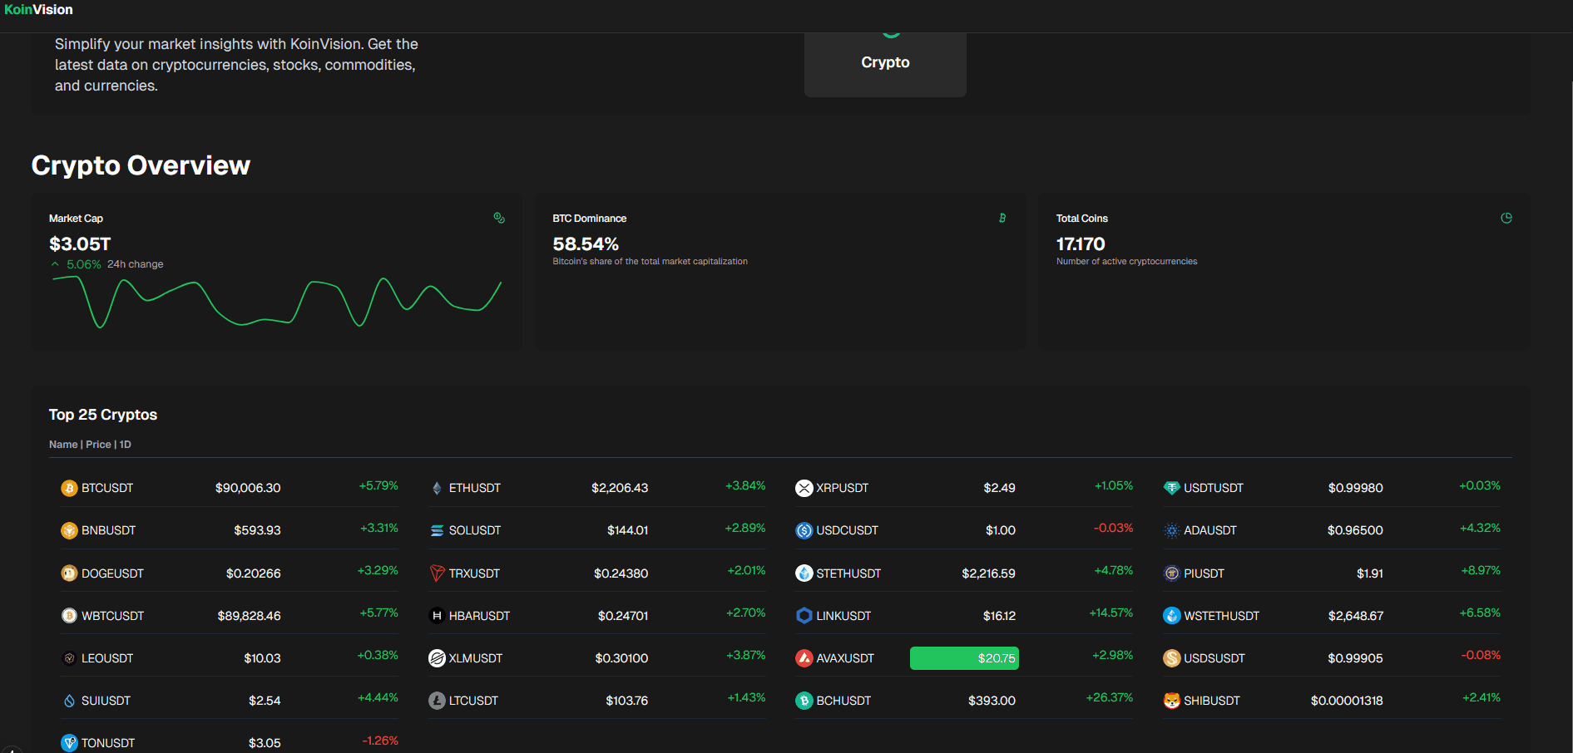Click the Chainlink icon beside LINKUSDT
The image size is (1573, 753).
click(x=804, y=616)
